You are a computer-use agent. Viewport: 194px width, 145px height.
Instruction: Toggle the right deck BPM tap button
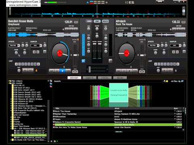coord(183,22)
